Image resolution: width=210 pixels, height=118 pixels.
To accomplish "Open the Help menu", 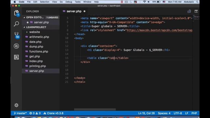I will pyautogui.click(x=96, y=2).
